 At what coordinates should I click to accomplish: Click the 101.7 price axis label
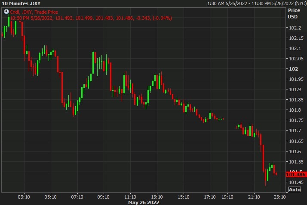(x=295, y=131)
